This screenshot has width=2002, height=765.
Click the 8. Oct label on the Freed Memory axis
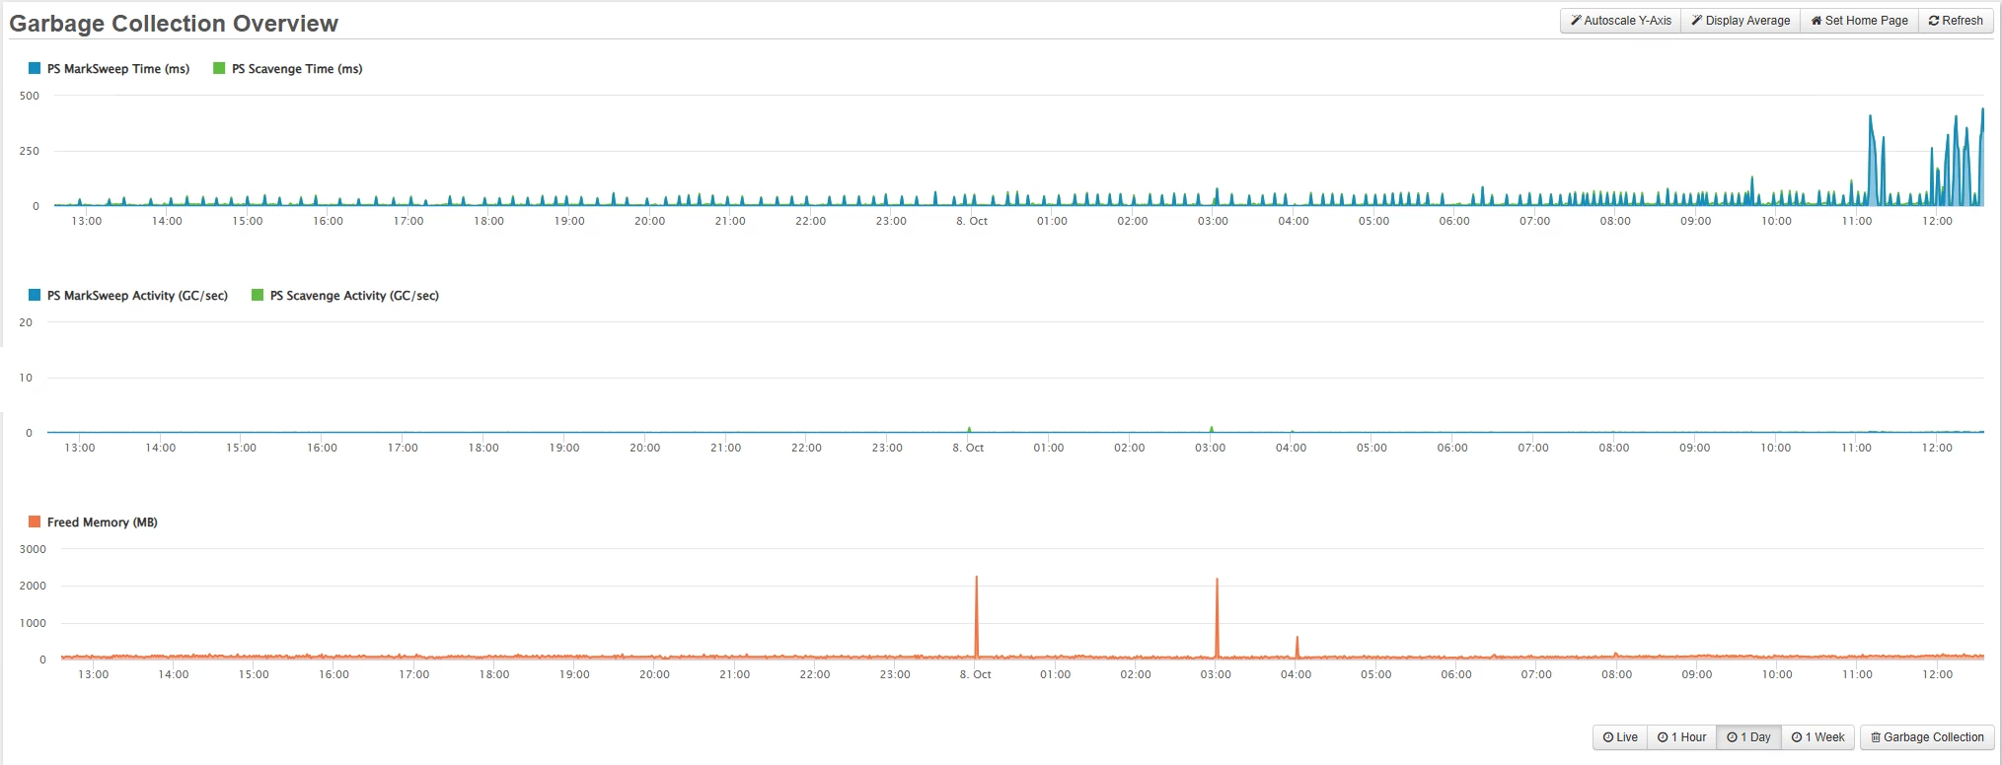[975, 674]
